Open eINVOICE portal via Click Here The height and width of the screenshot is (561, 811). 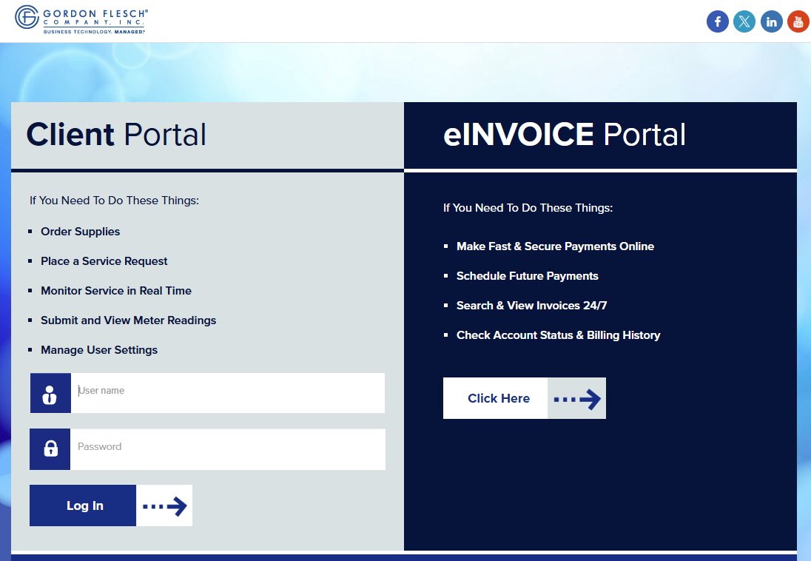496,398
